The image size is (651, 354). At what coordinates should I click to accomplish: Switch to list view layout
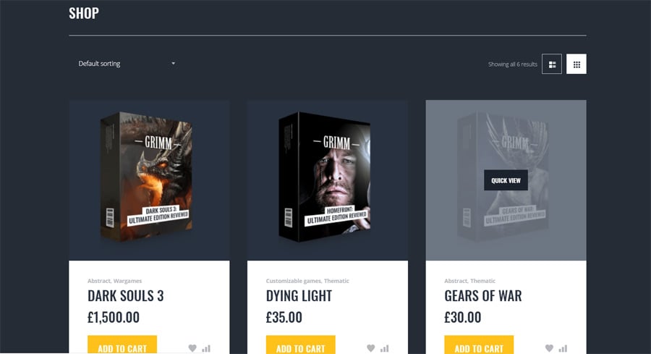pos(552,64)
